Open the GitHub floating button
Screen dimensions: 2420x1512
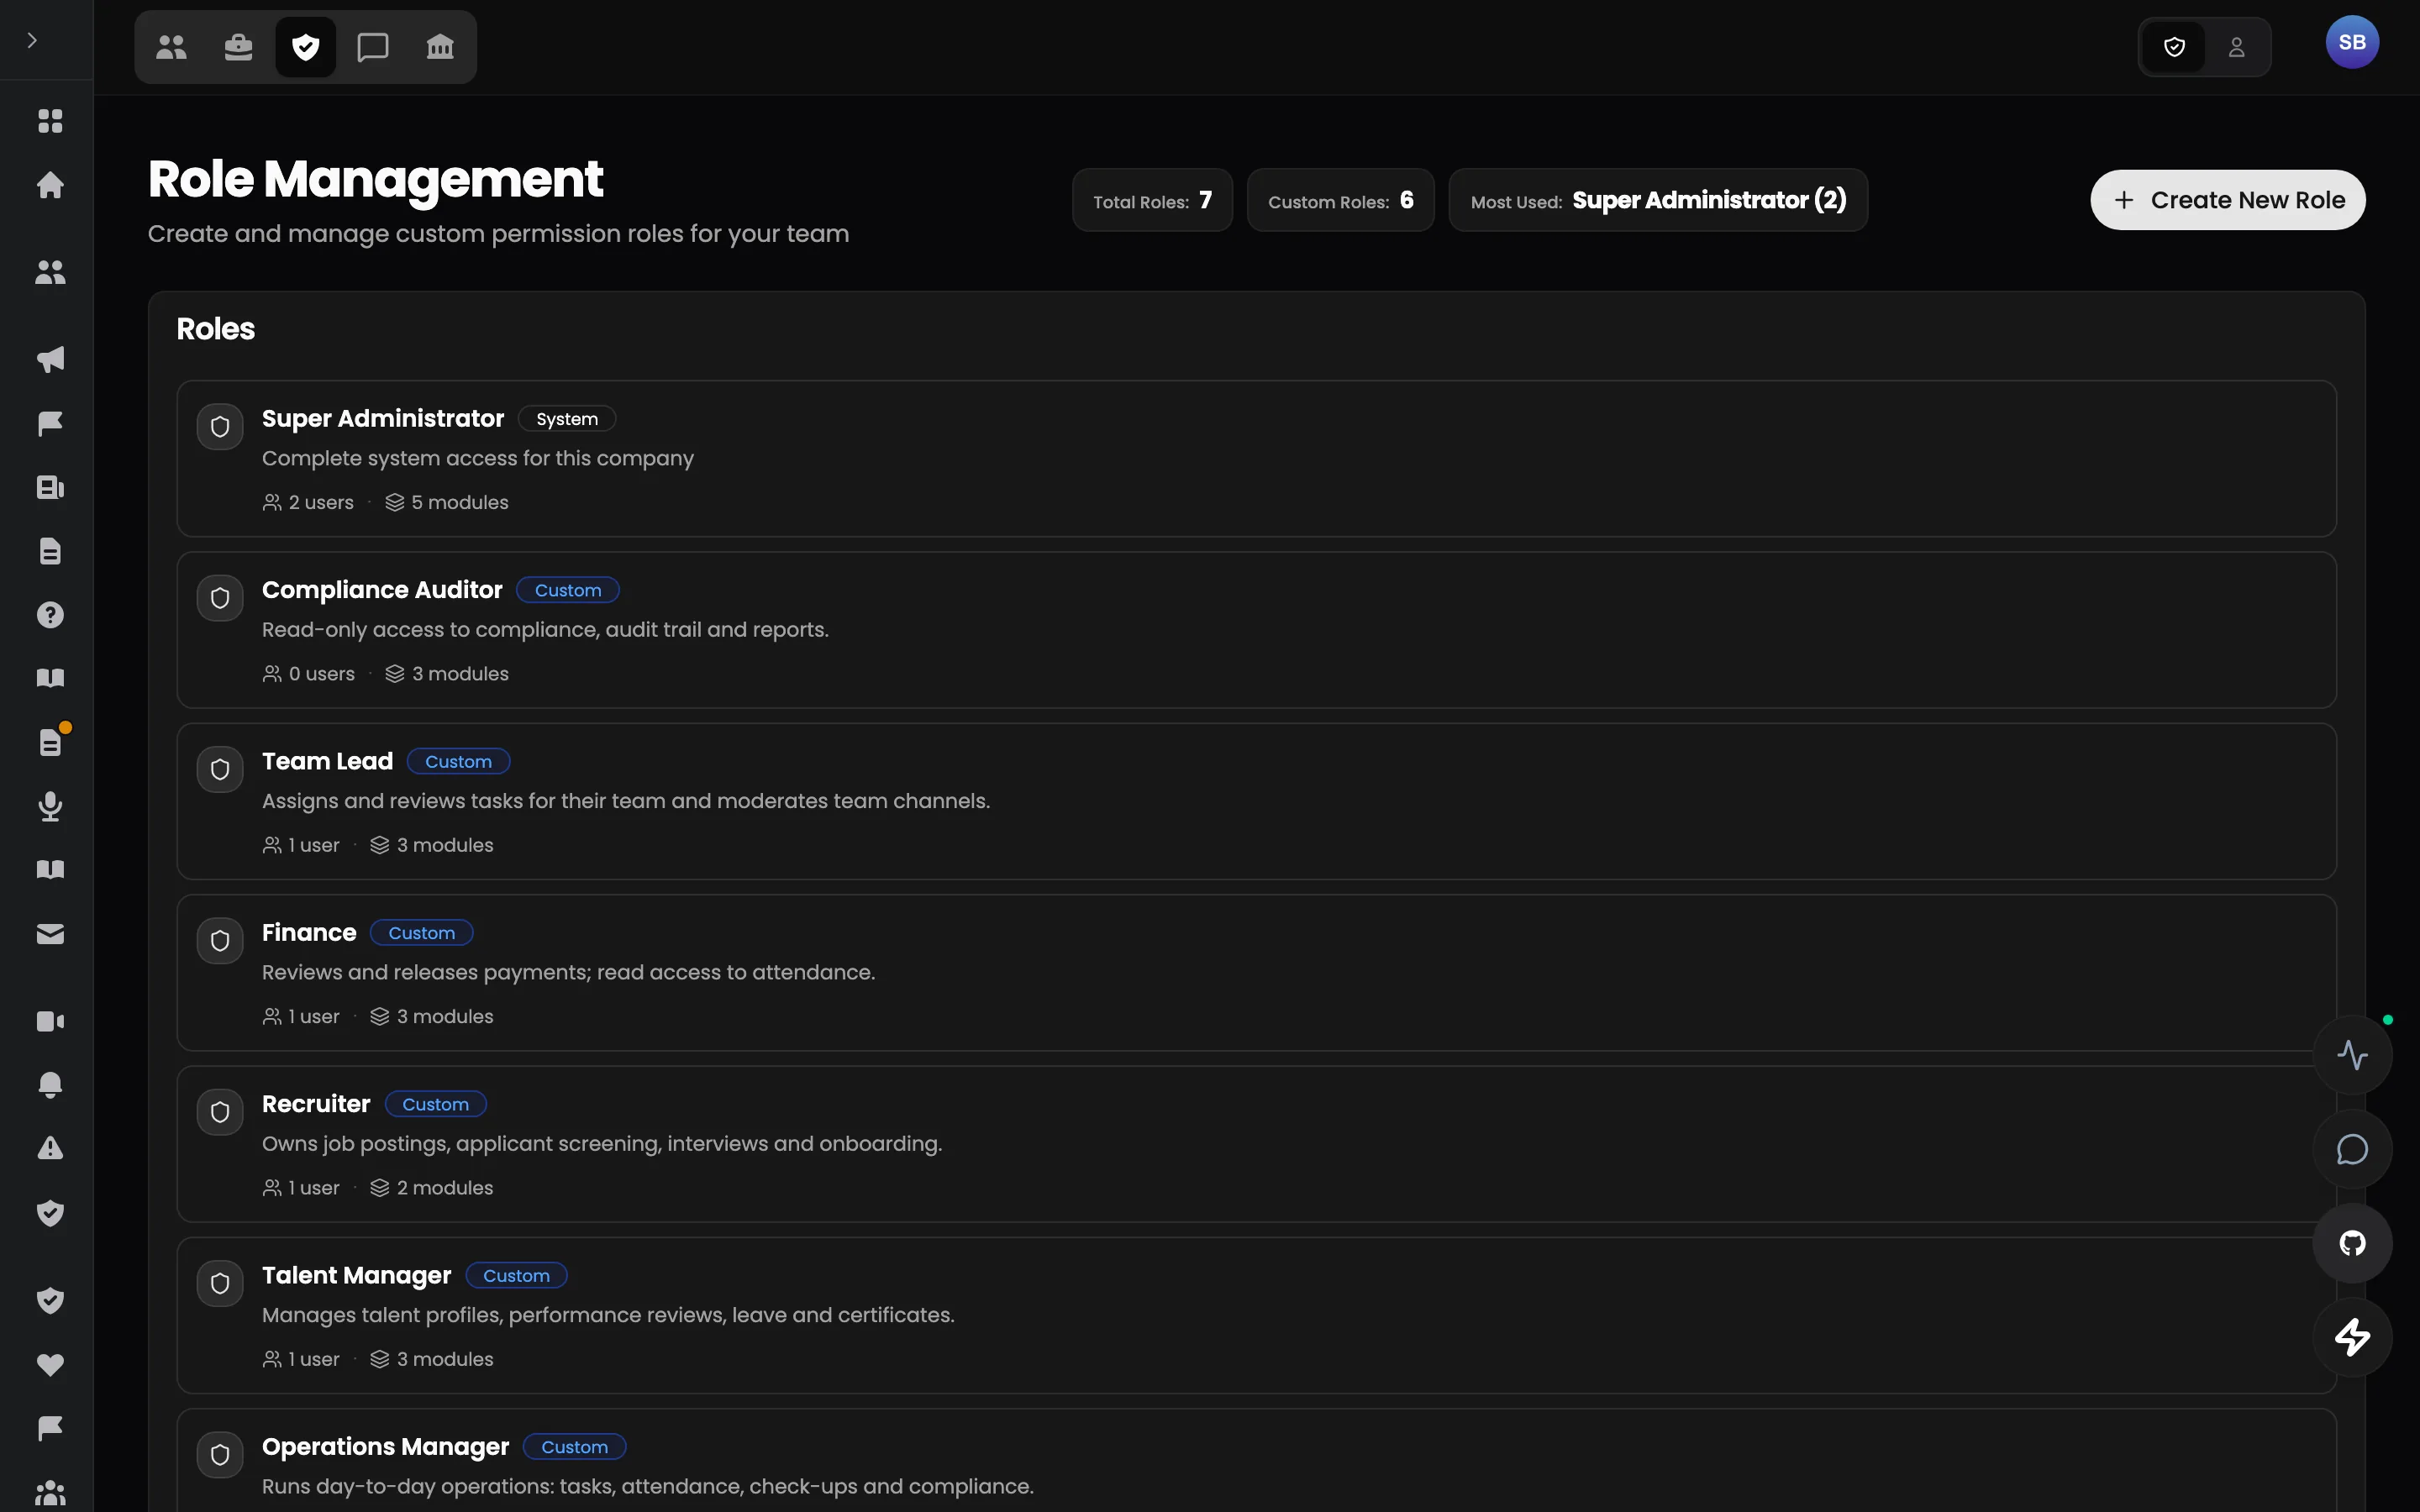point(2352,1243)
